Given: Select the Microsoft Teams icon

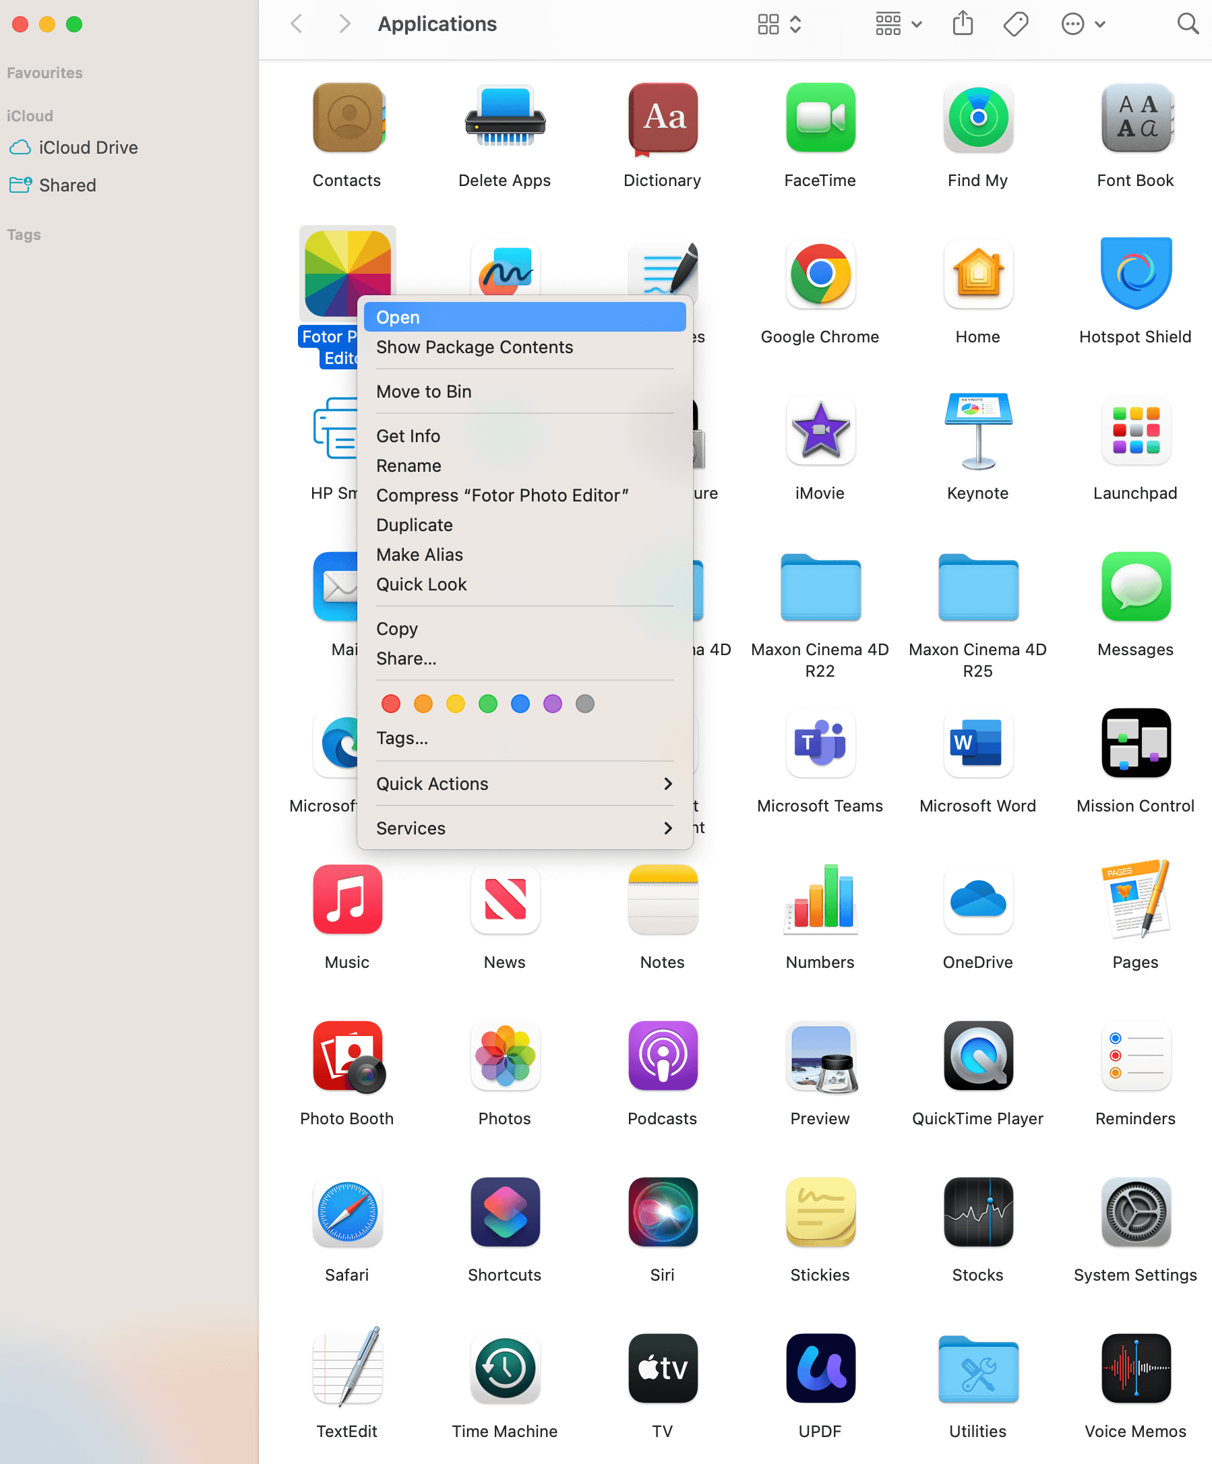Looking at the screenshot, I should click(x=820, y=743).
